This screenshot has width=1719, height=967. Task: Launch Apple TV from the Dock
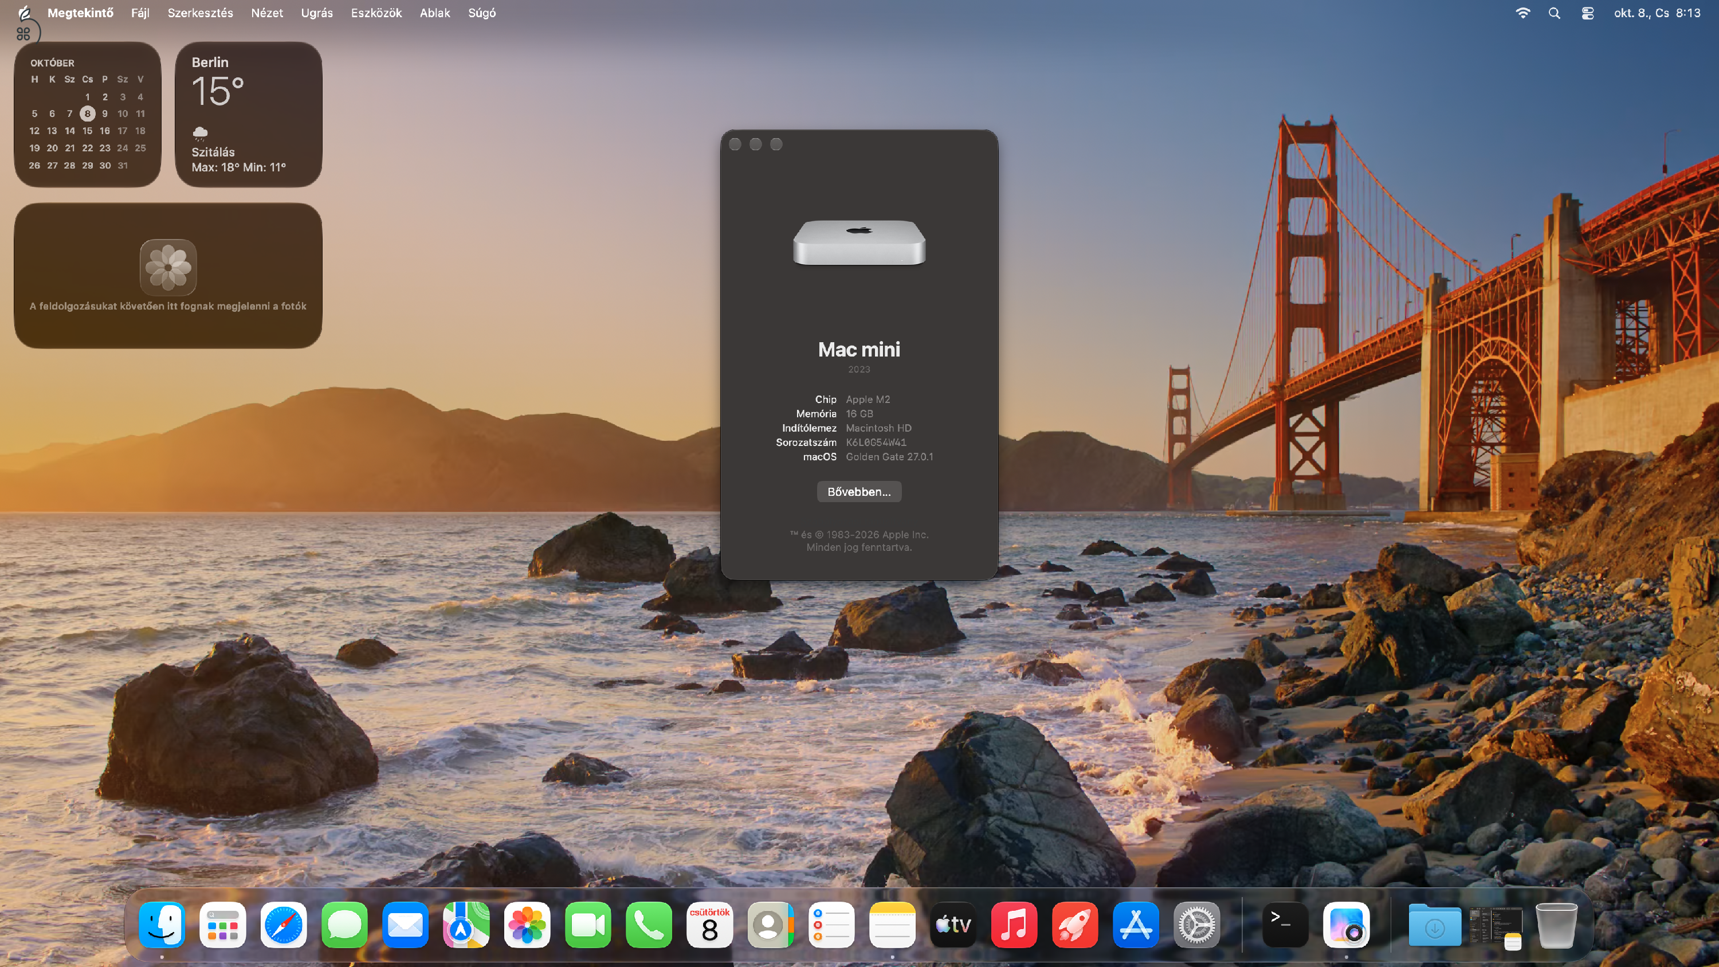coord(953,925)
